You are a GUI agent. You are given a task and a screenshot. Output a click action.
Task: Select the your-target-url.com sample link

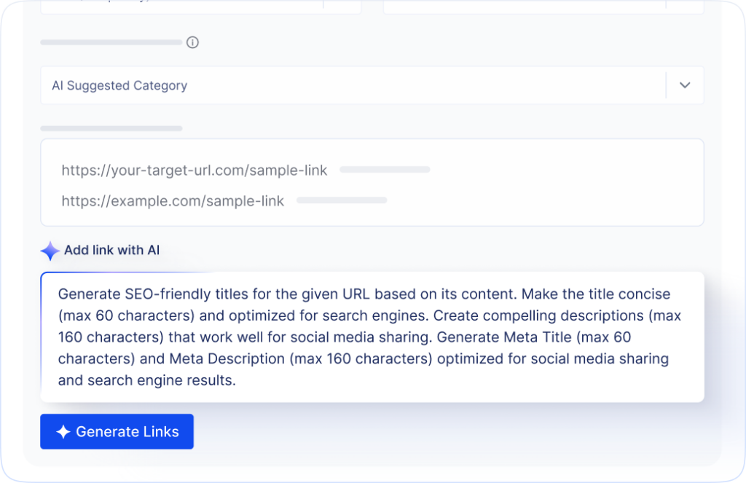(194, 170)
